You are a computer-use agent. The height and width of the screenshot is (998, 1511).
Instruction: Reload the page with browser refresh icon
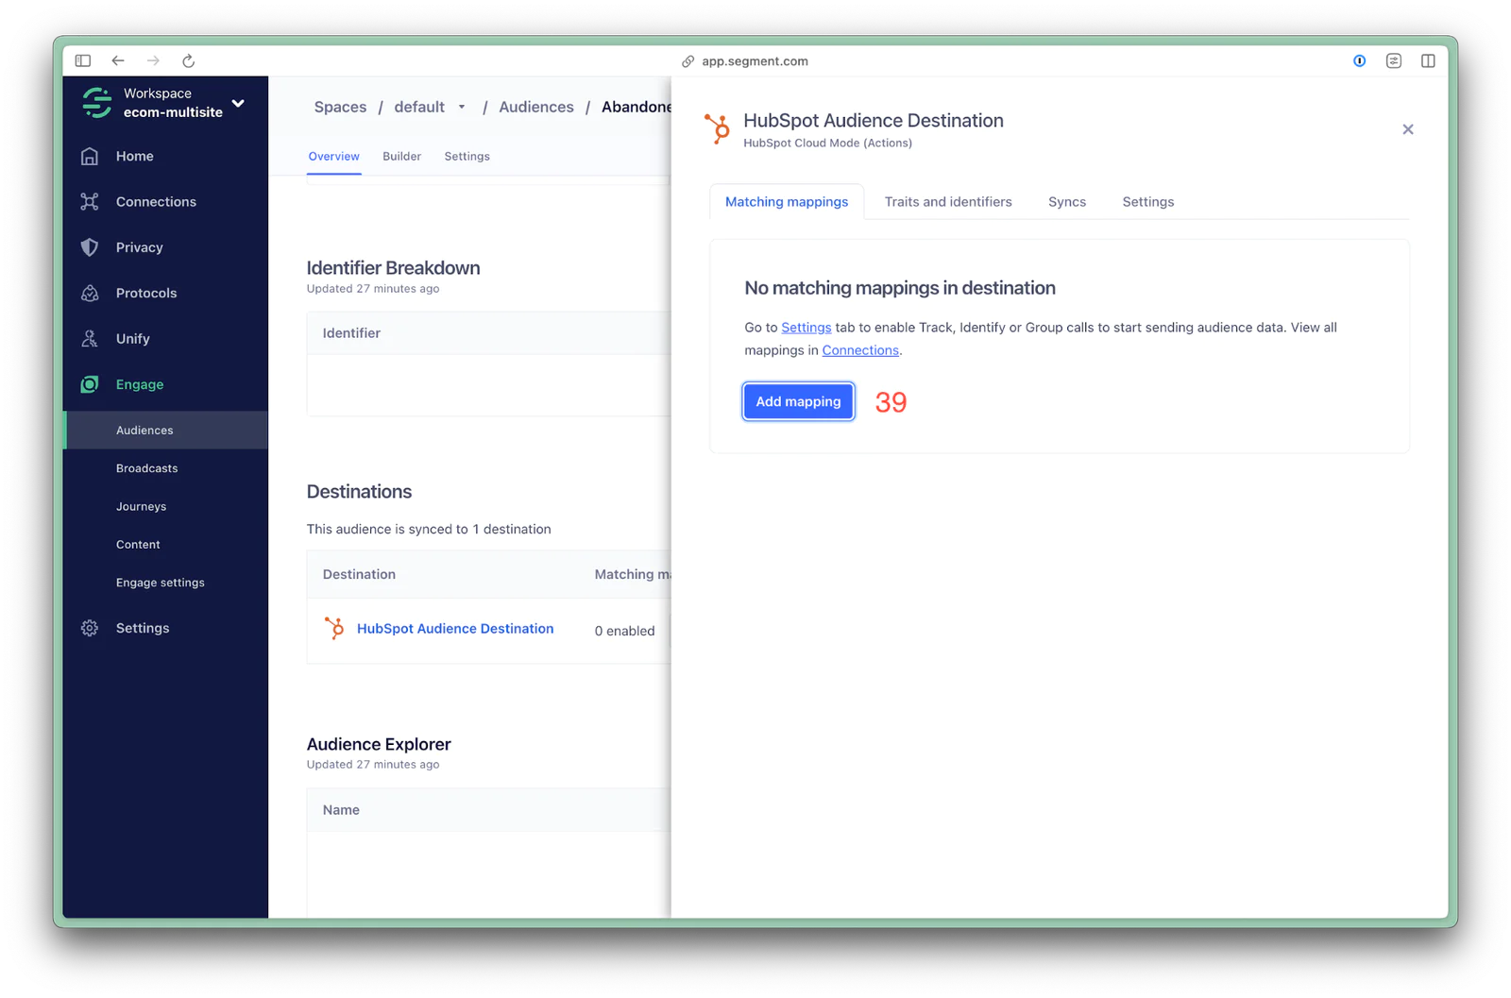(x=189, y=61)
